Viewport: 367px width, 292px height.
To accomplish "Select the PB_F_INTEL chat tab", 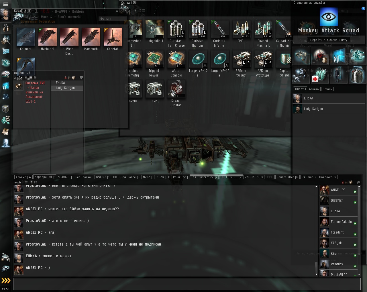I will click(x=231, y=177).
